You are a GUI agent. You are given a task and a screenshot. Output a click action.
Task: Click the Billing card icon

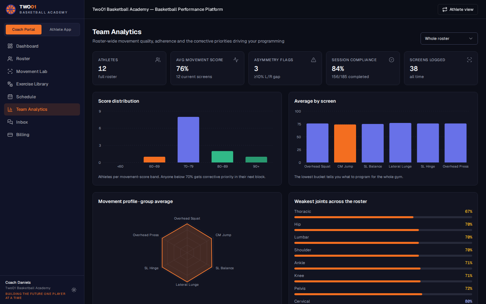click(x=10, y=135)
